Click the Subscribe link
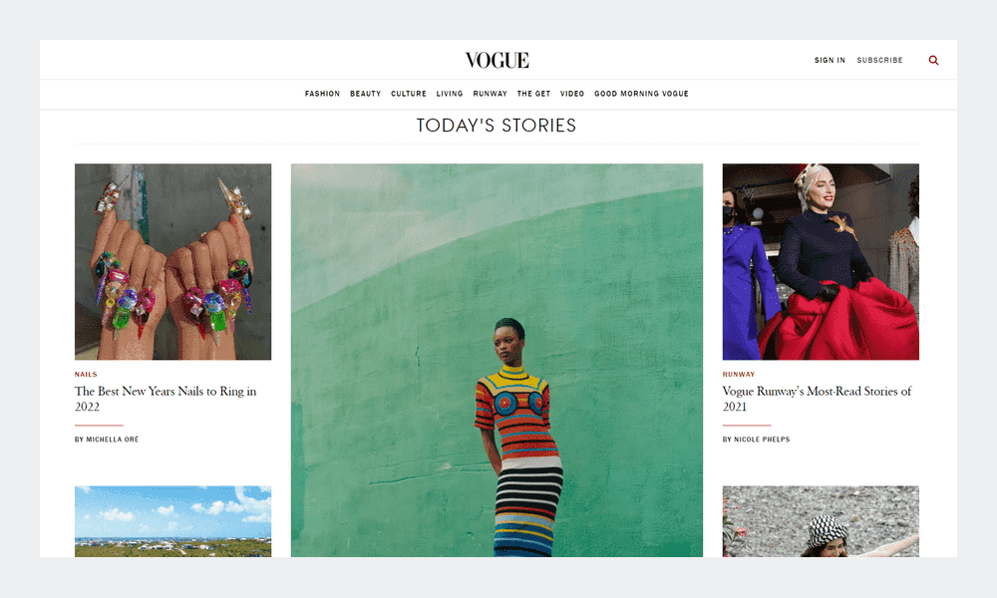This screenshot has height=598, width=997. pos(880,61)
